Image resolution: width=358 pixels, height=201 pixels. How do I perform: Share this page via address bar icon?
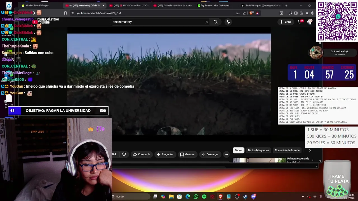coord(244,13)
